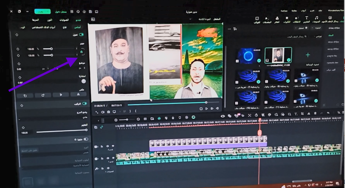Open the تحرير edit menu
The height and width of the screenshot is (188, 345).
point(312,10)
